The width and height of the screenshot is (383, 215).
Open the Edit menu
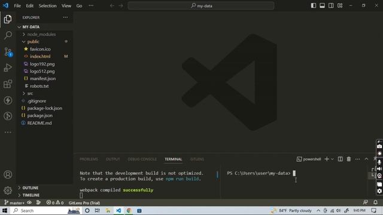(x=29, y=5)
